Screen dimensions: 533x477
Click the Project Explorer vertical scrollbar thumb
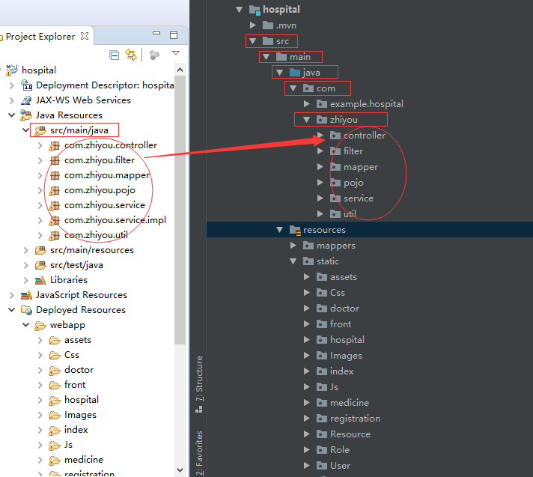180,210
